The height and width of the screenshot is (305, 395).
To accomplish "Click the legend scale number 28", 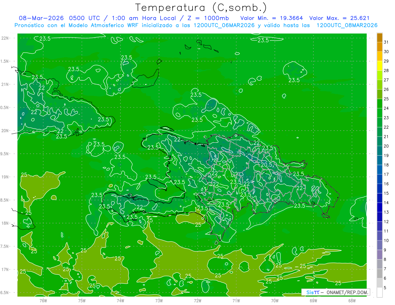I will 386,70.
